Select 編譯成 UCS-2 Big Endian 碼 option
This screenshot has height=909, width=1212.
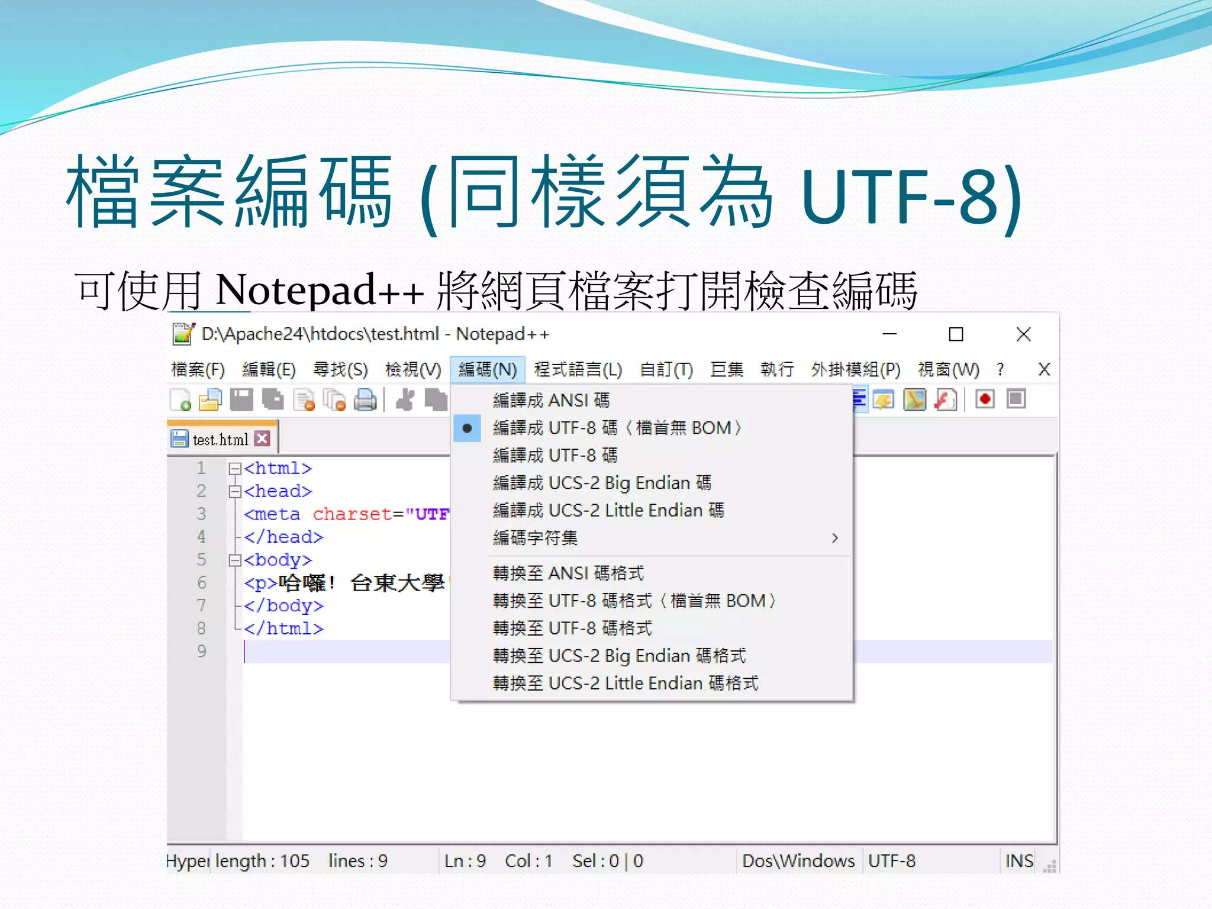652,483
